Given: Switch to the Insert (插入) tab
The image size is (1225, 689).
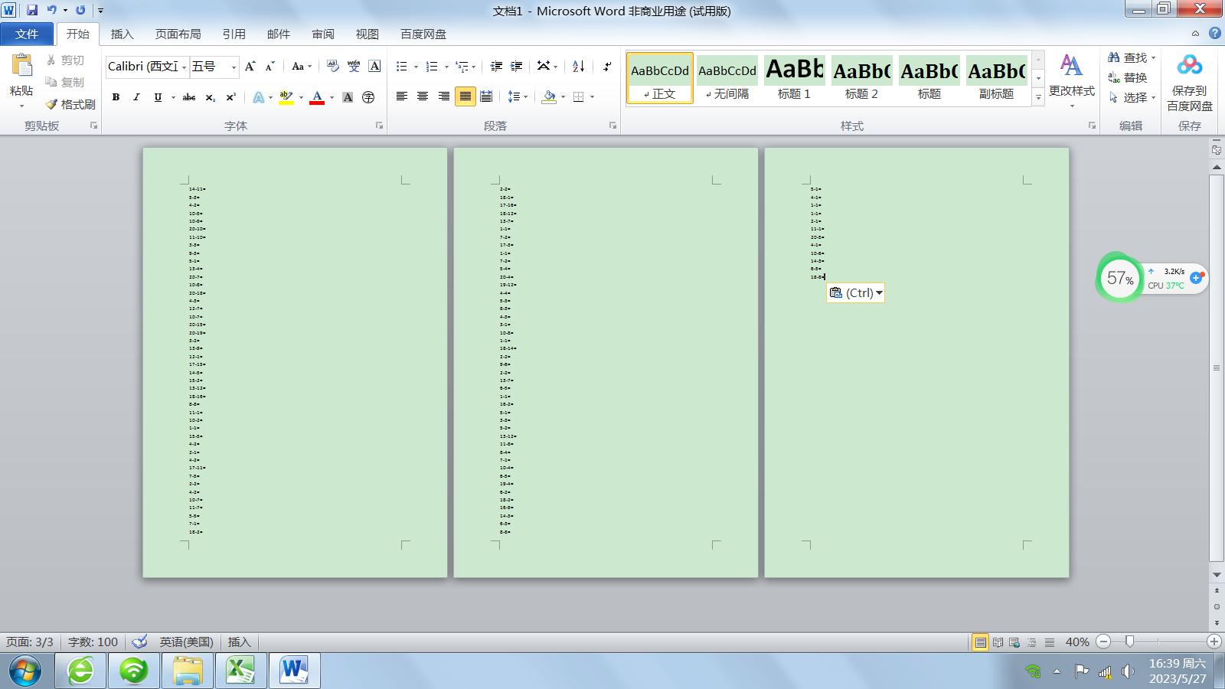Looking at the screenshot, I should coord(122,34).
